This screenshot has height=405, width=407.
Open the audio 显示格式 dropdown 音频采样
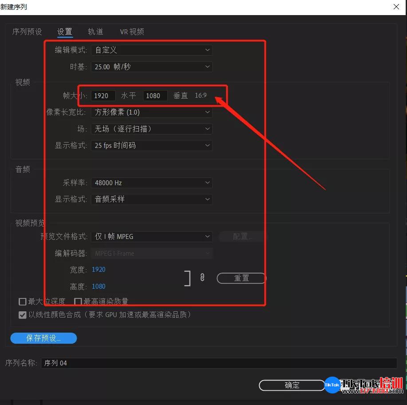coord(152,199)
